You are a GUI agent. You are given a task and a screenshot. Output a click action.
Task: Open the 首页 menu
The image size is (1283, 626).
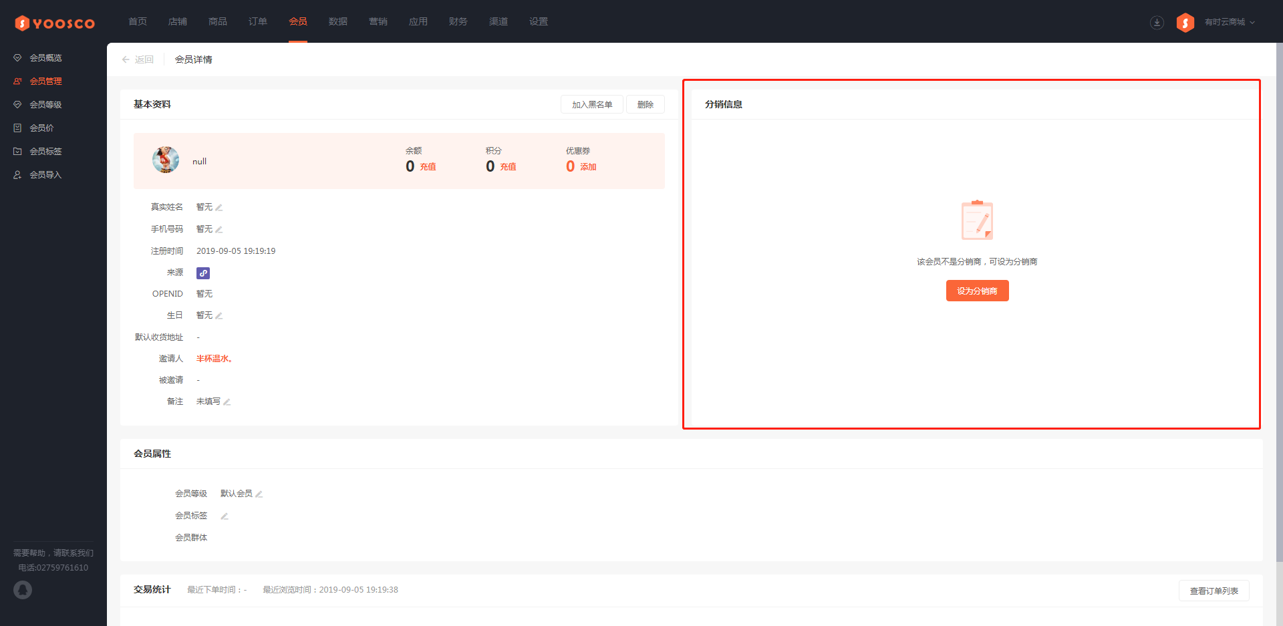point(138,21)
